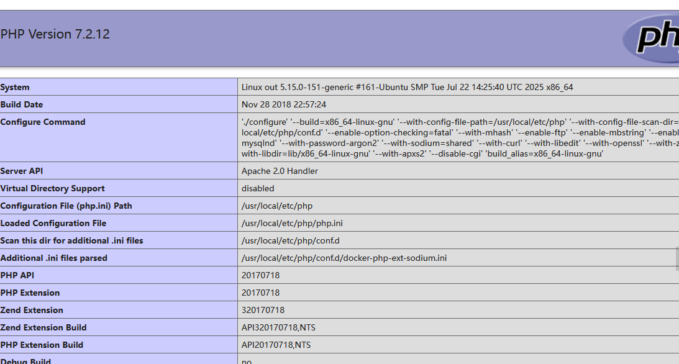Click the './configure' command text
Screen dimensions: 679x364
pyautogui.click(x=460, y=138)
